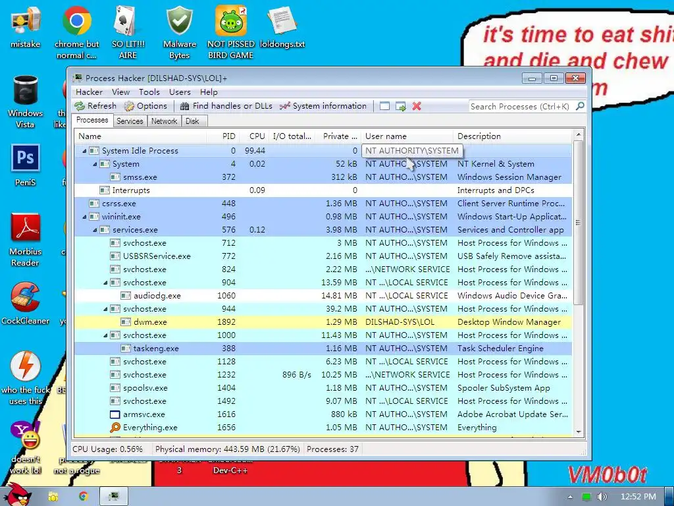Open the Chrome desktop shortcut
The height and width of the screenshot is (506, 674).
pos(76,33)
